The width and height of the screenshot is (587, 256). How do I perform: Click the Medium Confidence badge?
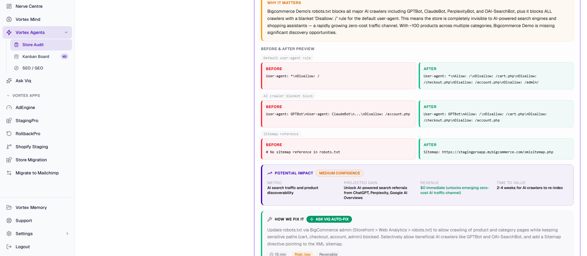click(339, 173)
